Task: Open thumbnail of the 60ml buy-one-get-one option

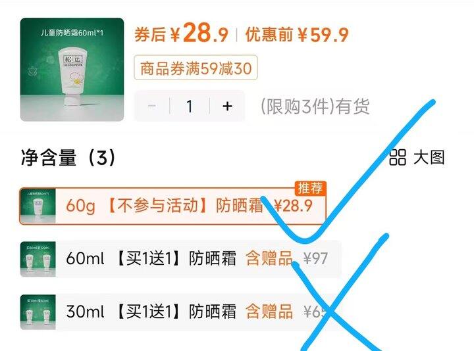Action: click(x=38, y=259)
